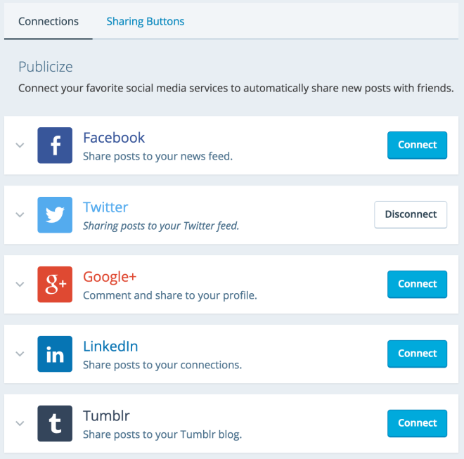Click the LinkedIn logo icon
The width and height of the screenshot is (464, 459).
pyautogui.click(x=55, y=354)
